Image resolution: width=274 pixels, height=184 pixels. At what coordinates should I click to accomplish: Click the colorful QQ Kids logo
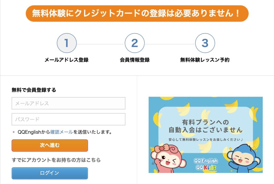205,167
